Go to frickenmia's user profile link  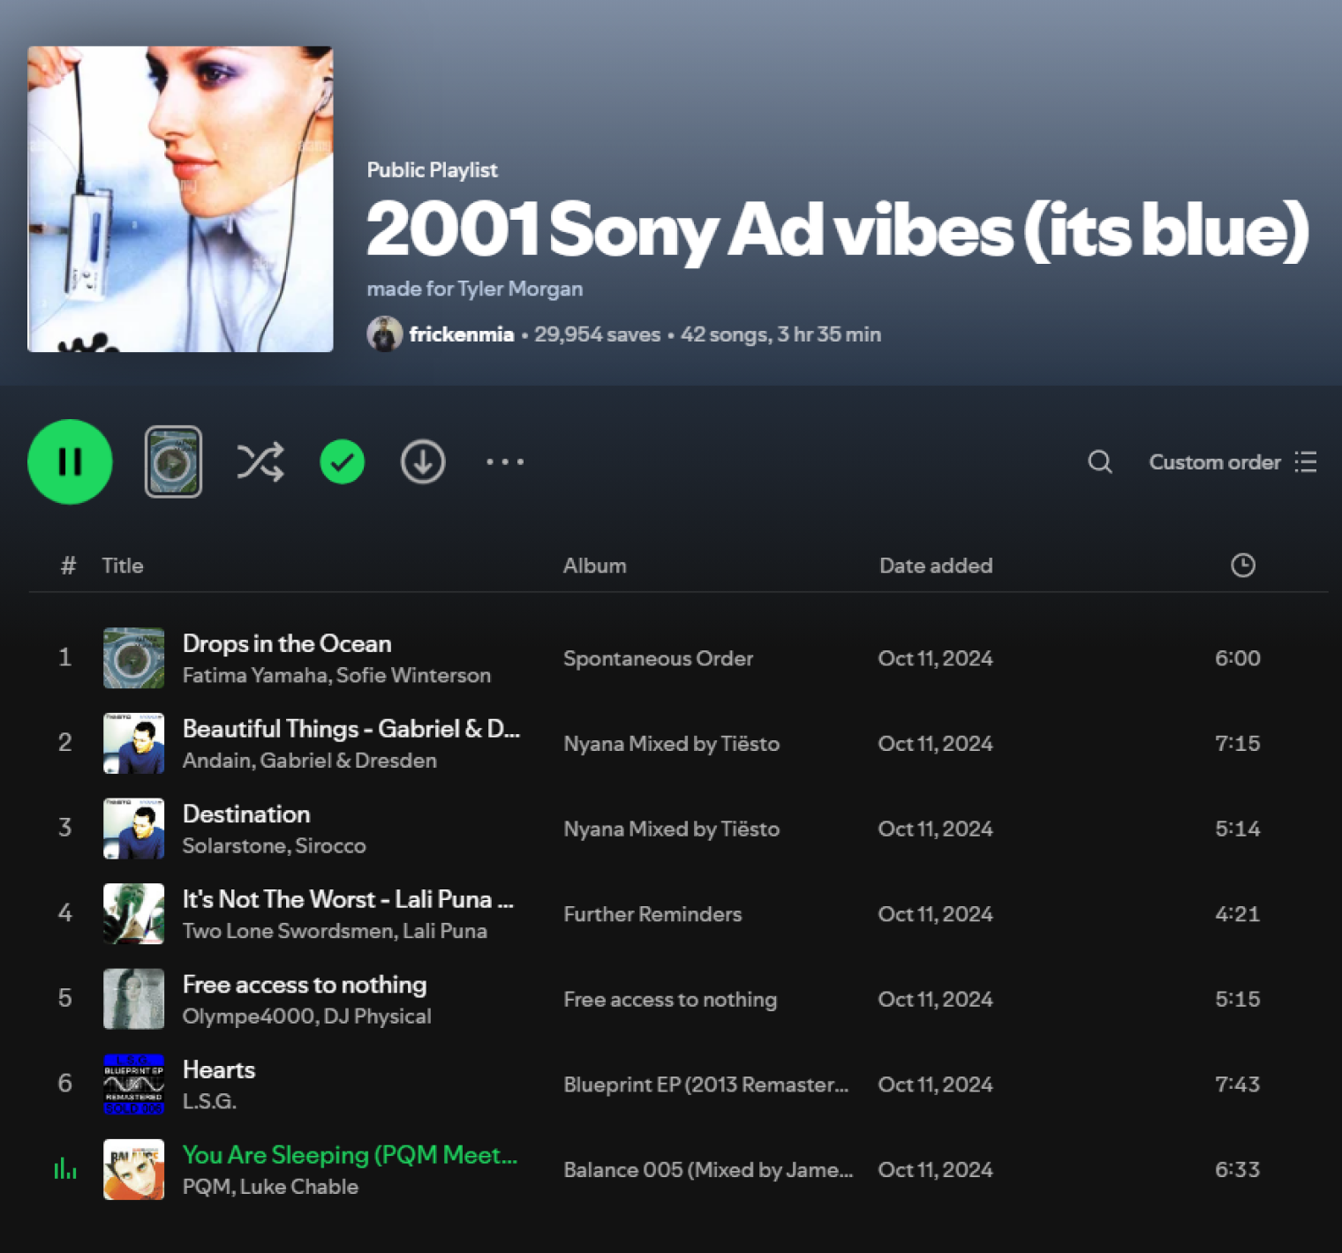tap(461, 334)
